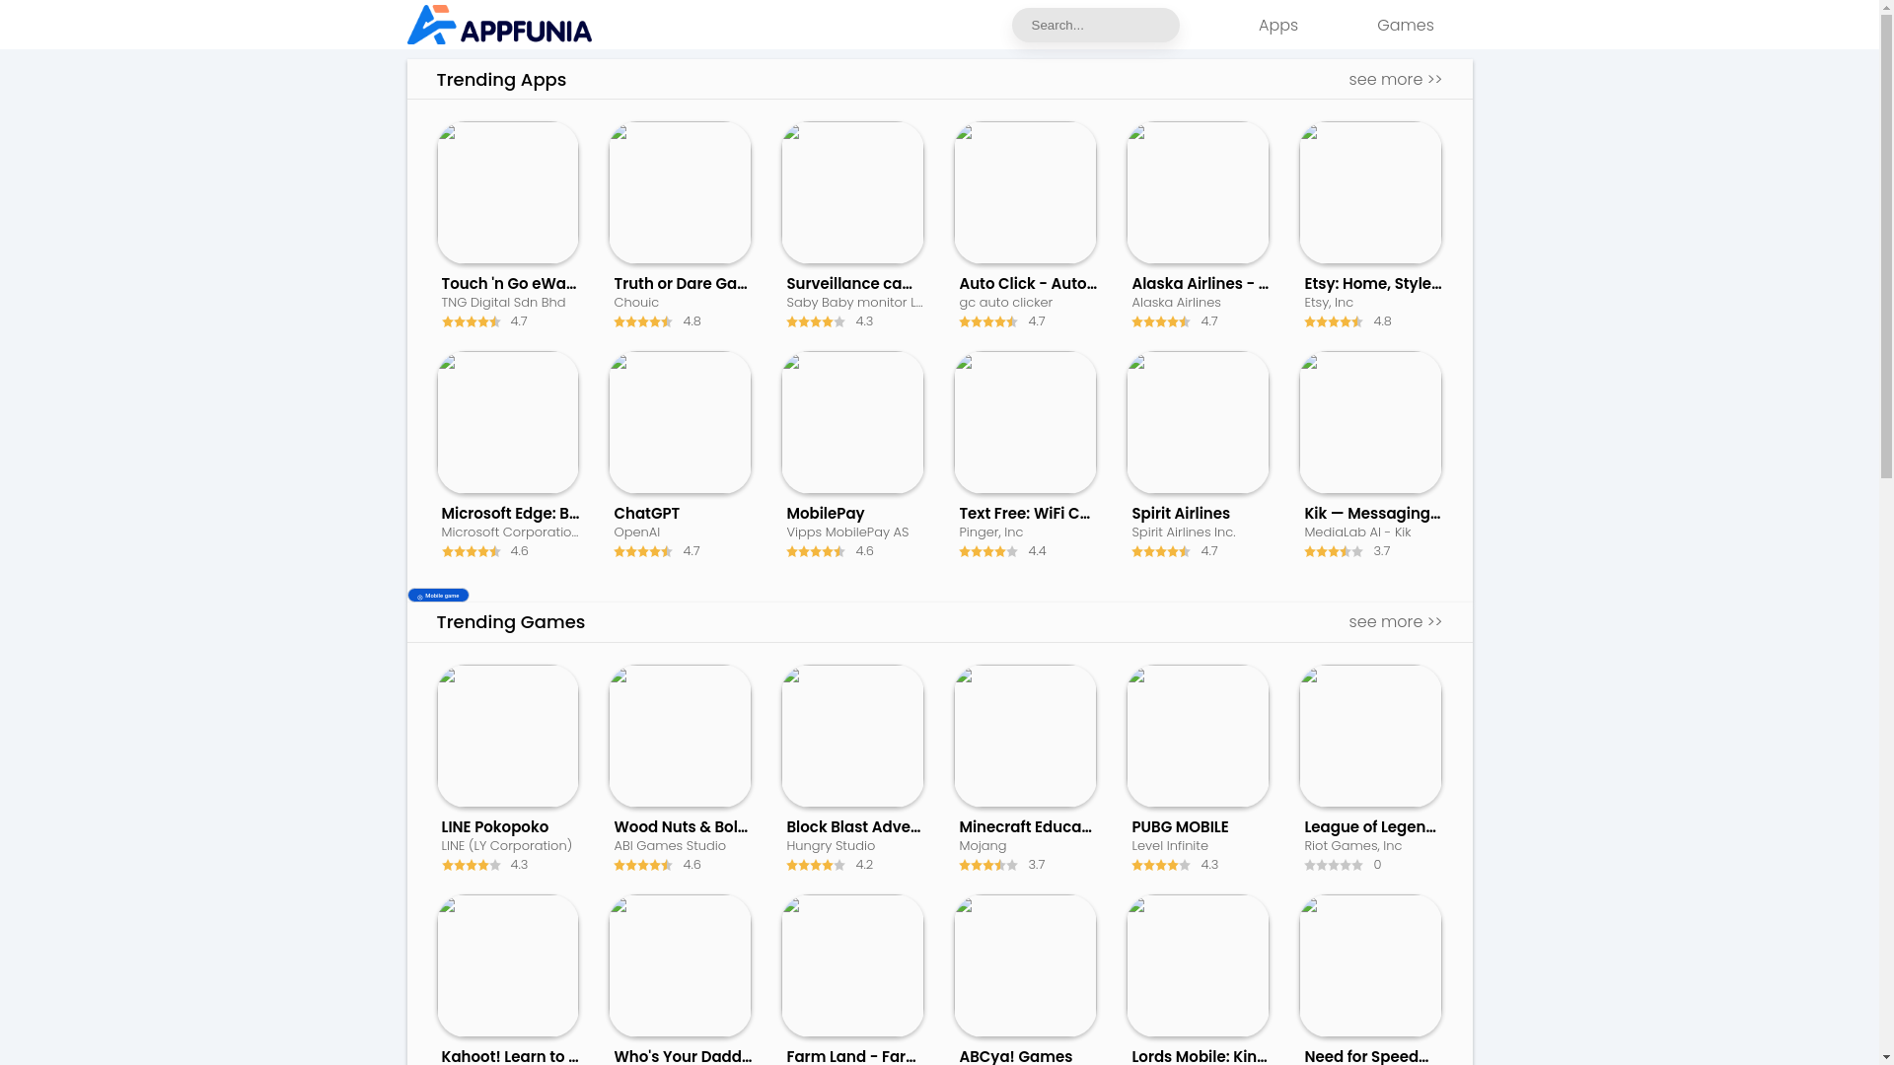The height and width of the screenshot is (1065, 1894).
Task: Click developer name Vipps MobilePay AS
Action: [x=847, y=532]
